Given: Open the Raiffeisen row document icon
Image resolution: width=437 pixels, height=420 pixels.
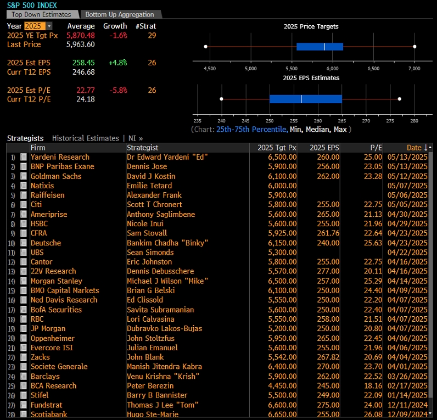Looking at the screenshot, I should pos(24,195).
